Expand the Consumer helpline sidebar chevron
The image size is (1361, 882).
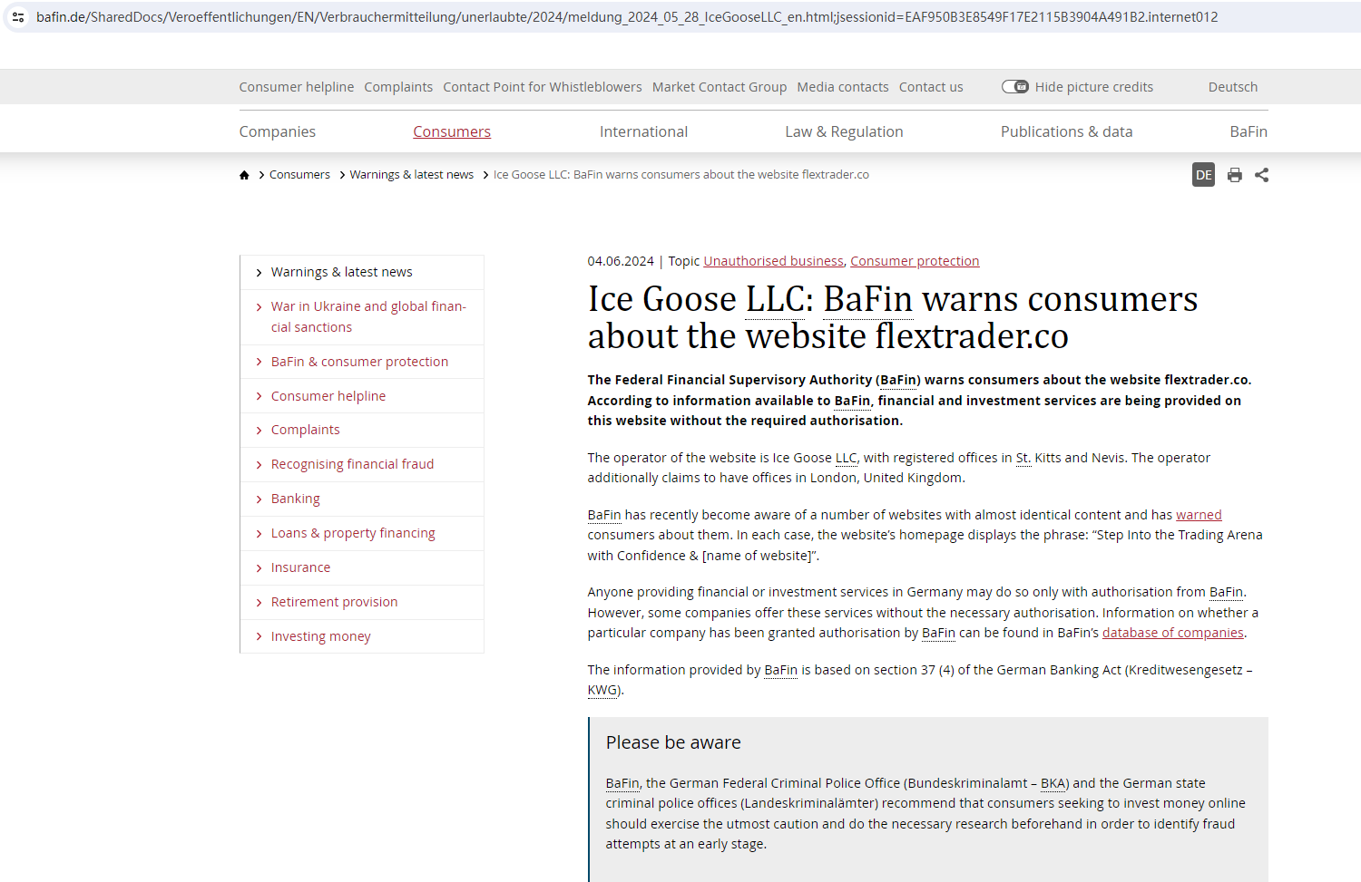[259, 397]
